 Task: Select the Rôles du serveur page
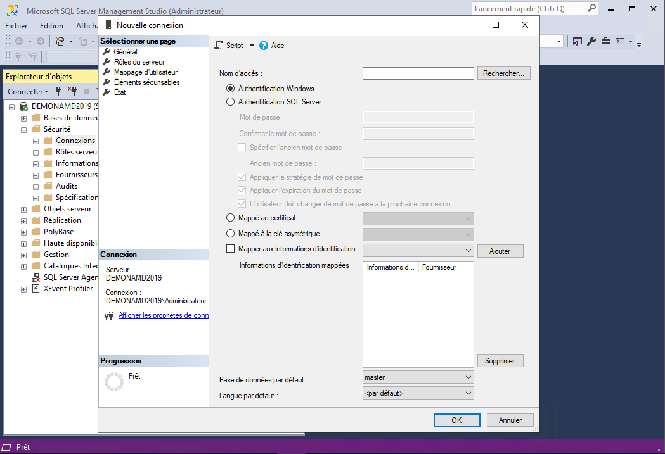pos(139,62)
